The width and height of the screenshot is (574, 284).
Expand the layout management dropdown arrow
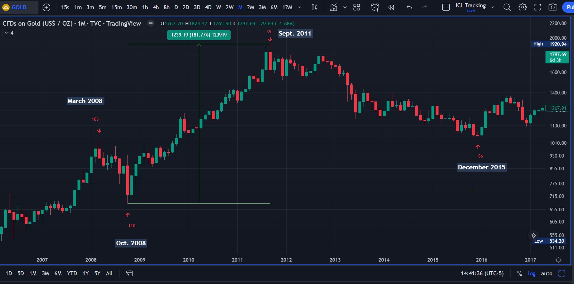coord(492,7)
